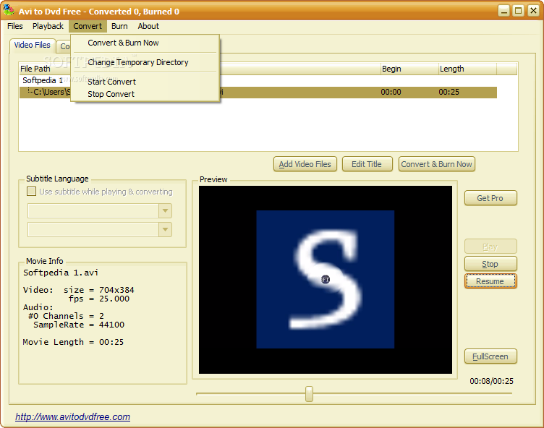Expand the second subtitle language dropdown
The width and height of the screenshot is (544, 428).
tap(165, 229)
